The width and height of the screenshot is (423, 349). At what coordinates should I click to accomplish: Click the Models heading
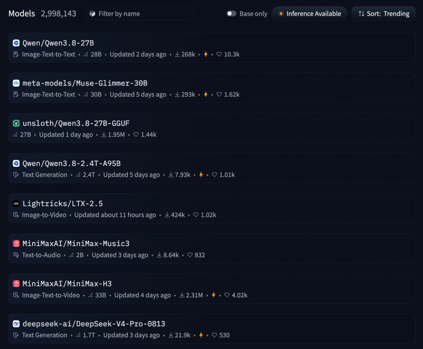coord(22,13)
